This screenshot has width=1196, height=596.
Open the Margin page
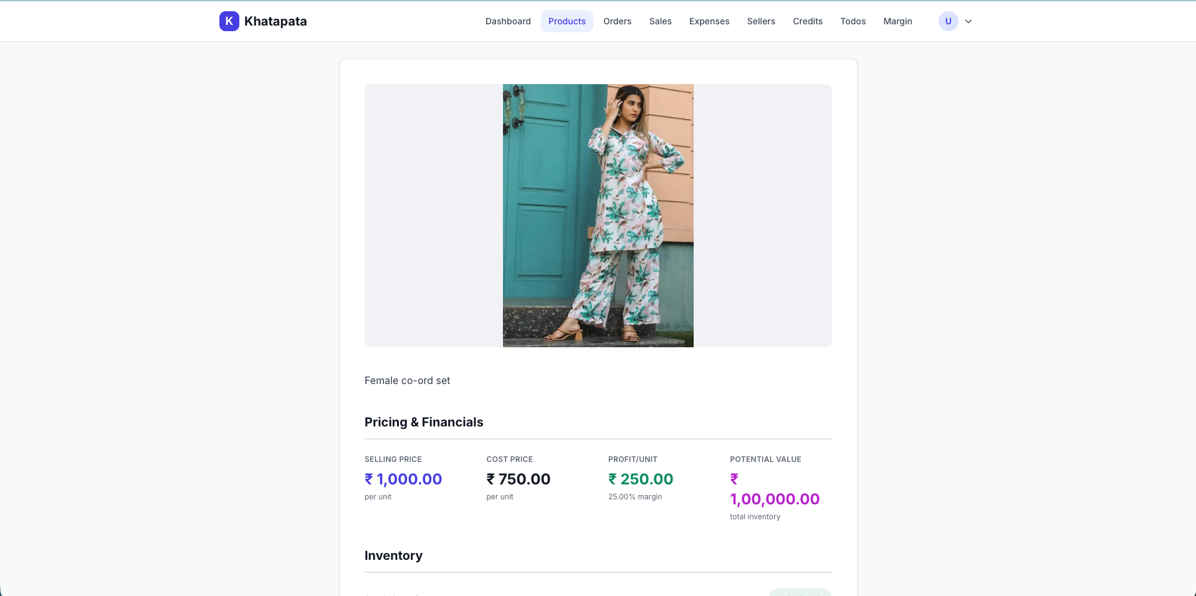pos(897,21)
